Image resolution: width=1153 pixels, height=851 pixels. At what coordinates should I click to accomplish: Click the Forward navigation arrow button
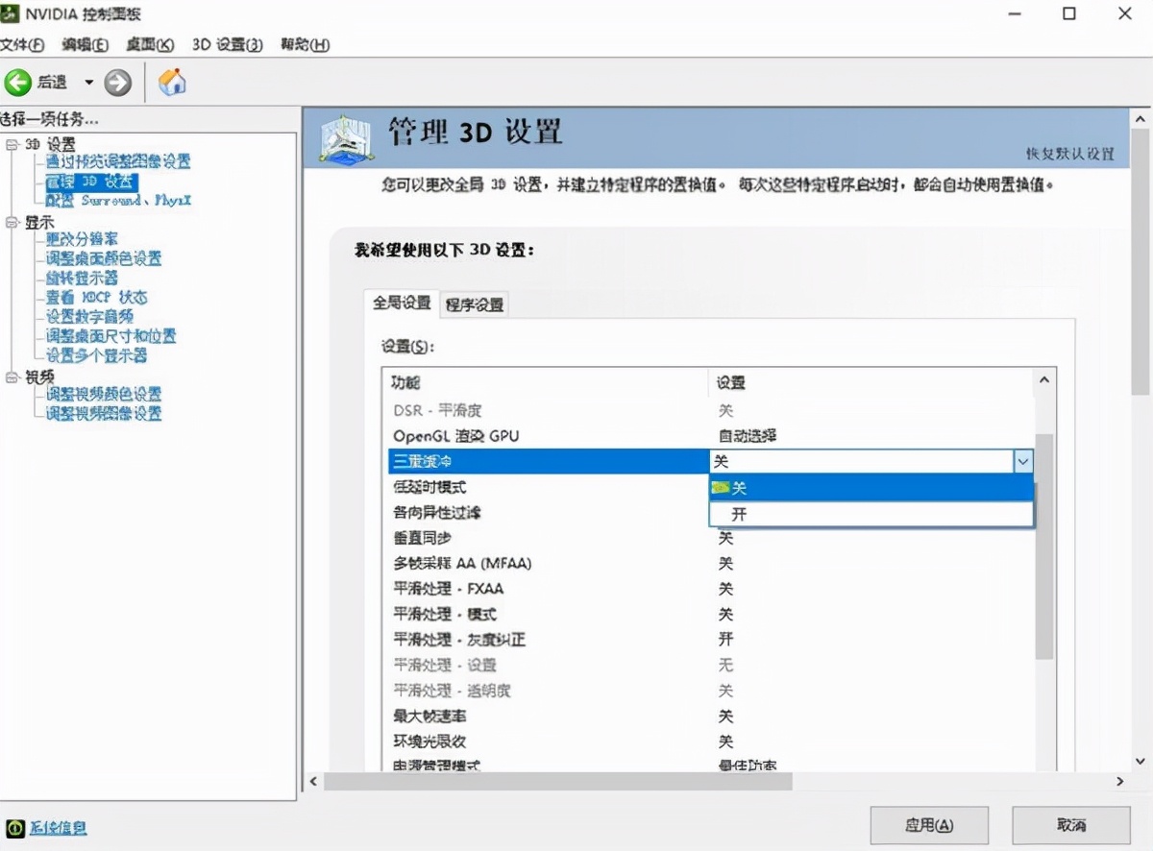point(117,82)
